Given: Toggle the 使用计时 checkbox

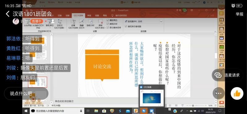Looking at the screenshot, I should pyautogui.click(x=108, y=24).
